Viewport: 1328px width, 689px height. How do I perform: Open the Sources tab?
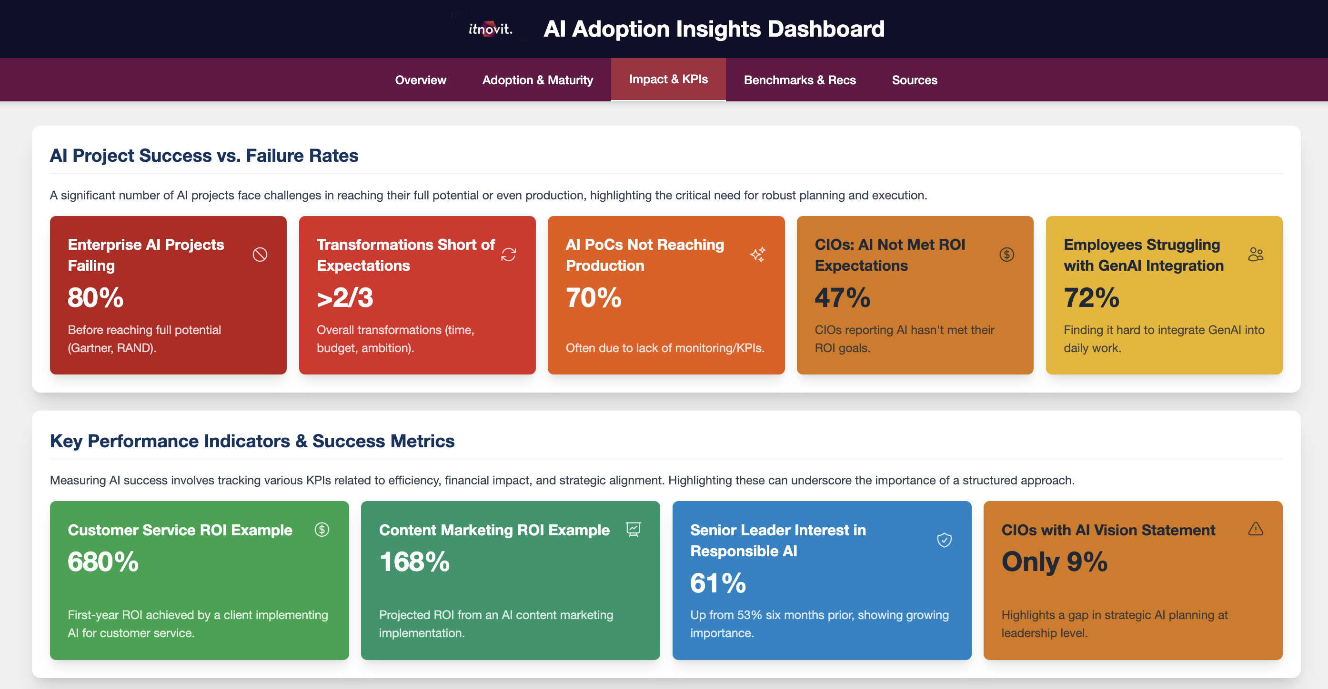915,80
